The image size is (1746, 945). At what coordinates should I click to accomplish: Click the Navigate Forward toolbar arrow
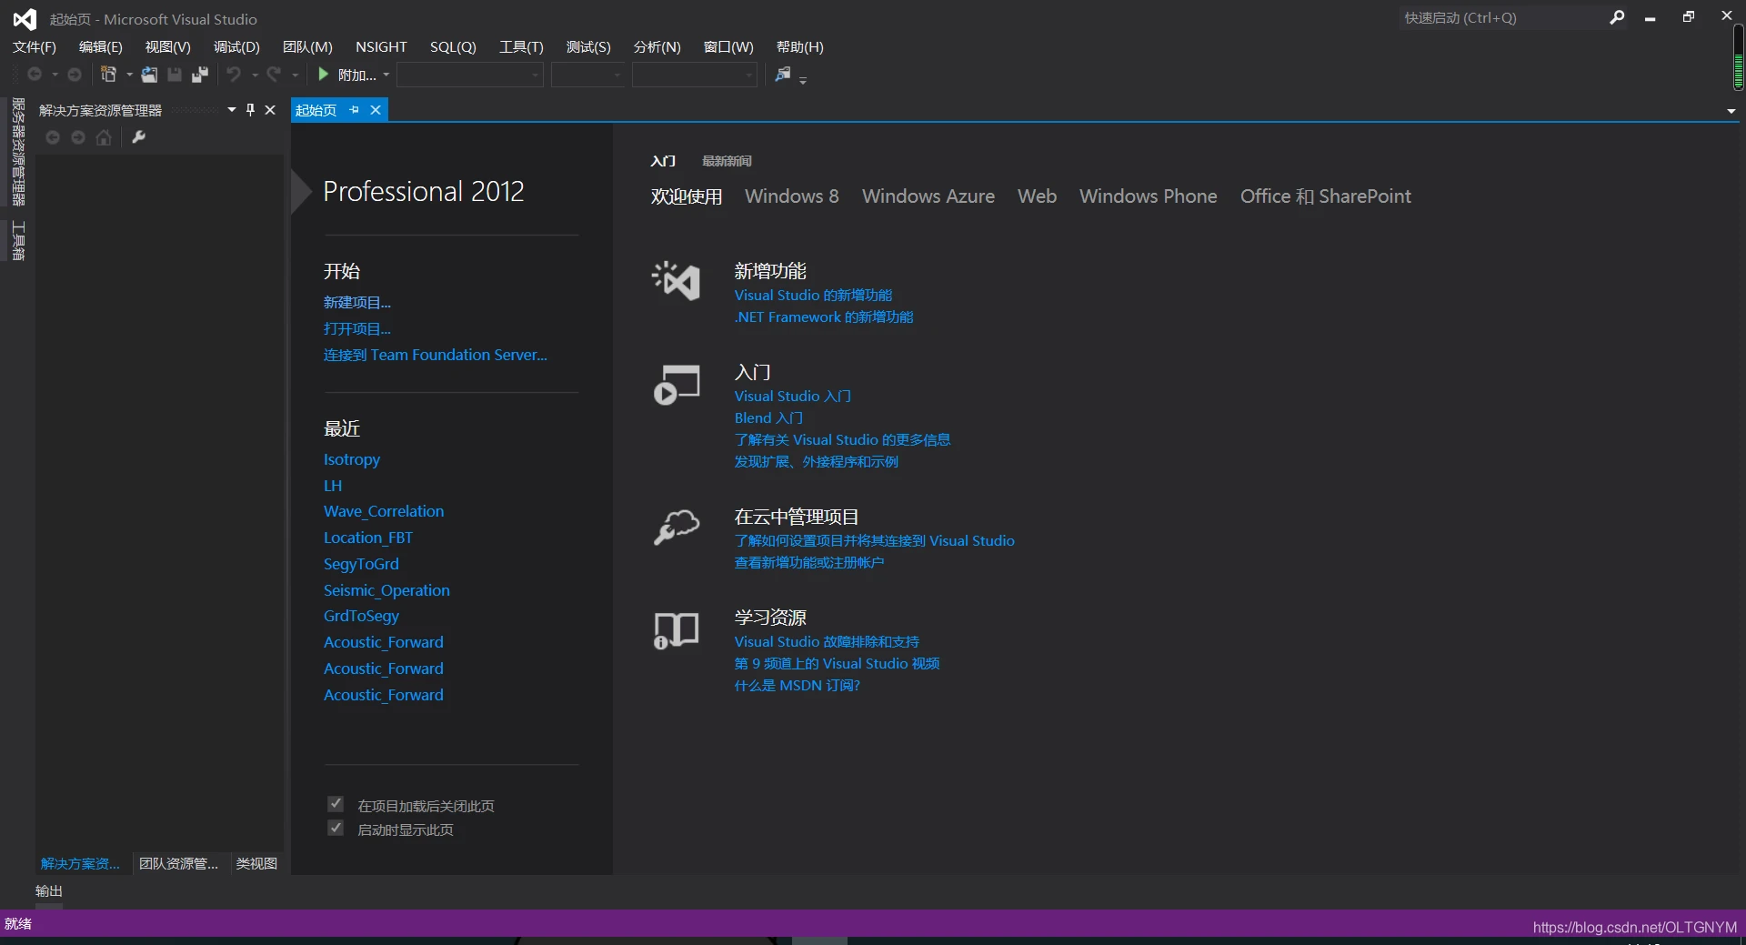(75, 75)
